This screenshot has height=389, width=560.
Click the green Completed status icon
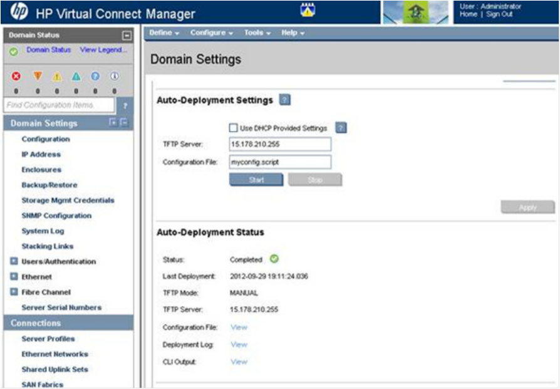(274, 259)
